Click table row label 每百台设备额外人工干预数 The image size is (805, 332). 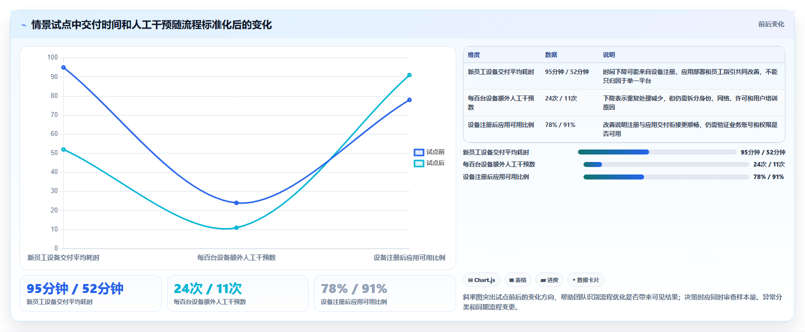[x=501, y=103]
